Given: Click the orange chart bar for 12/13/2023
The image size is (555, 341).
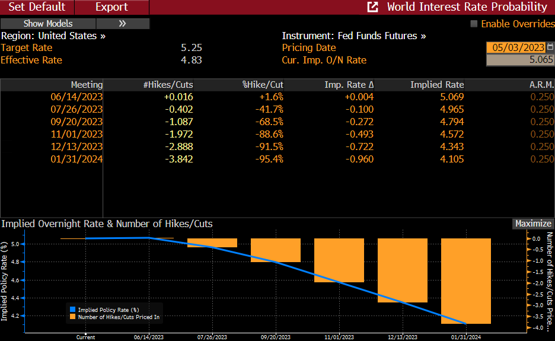Looking at the screenshot, I should (x=403, y=270).
